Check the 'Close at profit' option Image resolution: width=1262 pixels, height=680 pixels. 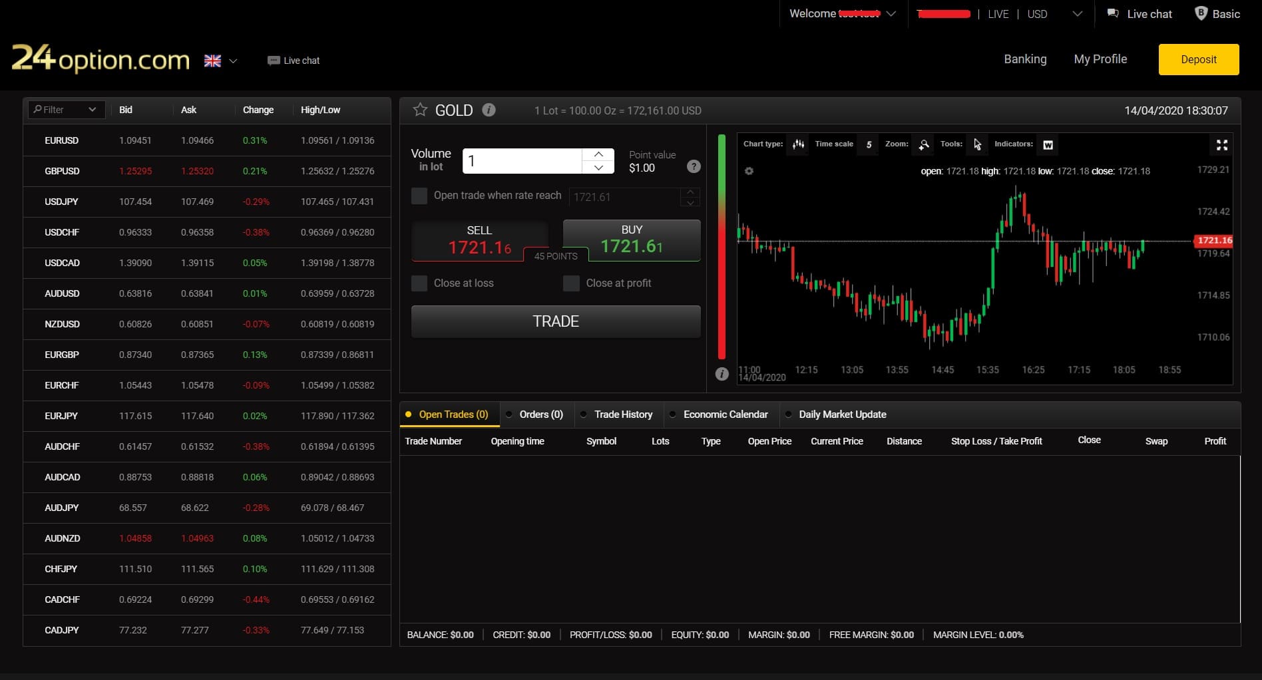[x=571, y=283]
